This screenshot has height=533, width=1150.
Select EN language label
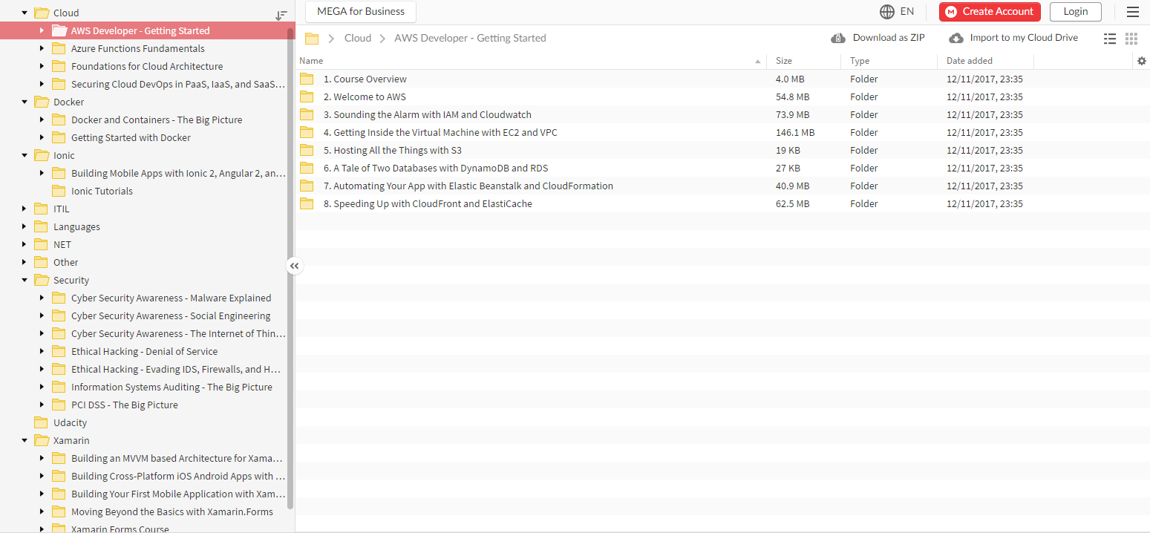pos(907,11)
